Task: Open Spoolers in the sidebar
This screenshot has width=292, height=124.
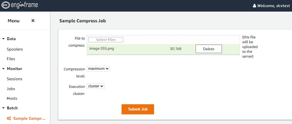Action: (x=15, y=49)
